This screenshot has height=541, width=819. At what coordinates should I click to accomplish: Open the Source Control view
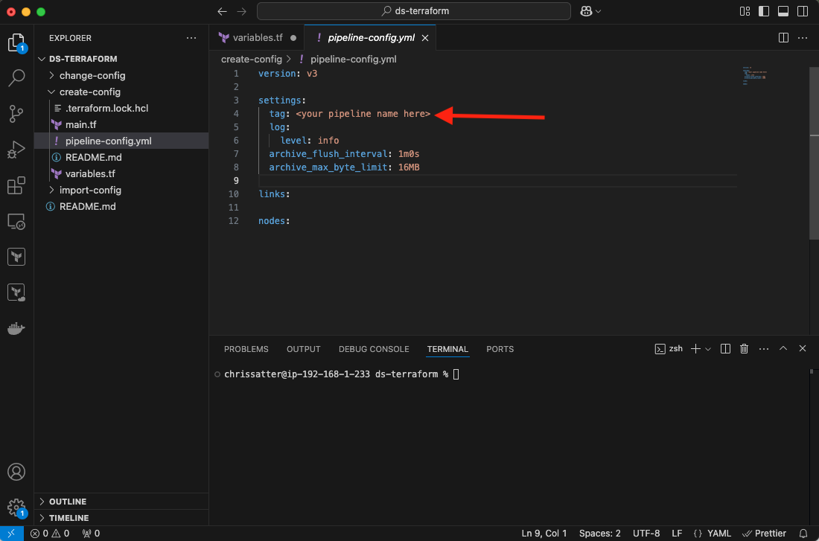click(16, 114)
